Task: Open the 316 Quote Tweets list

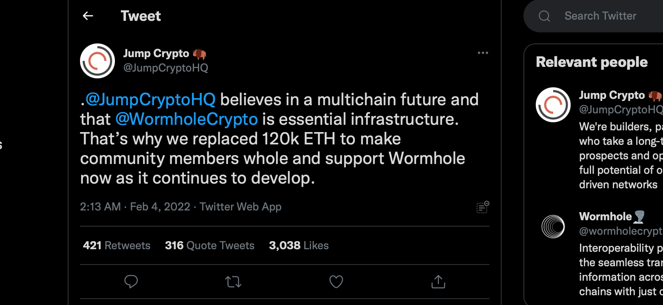Action: click(209, 246)
